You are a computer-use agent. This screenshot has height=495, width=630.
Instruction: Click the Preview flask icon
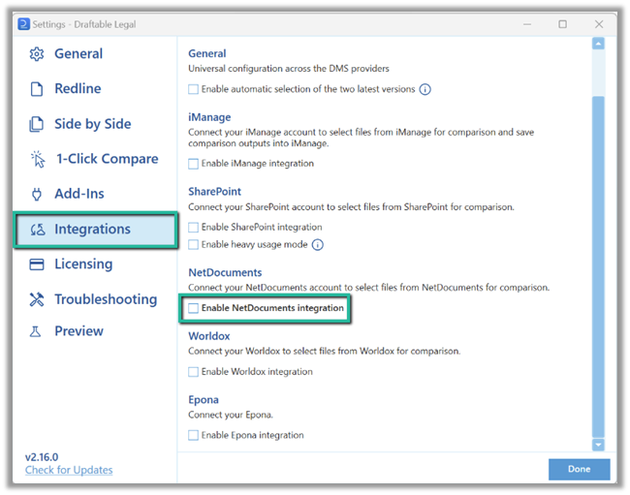coord(35,331)
